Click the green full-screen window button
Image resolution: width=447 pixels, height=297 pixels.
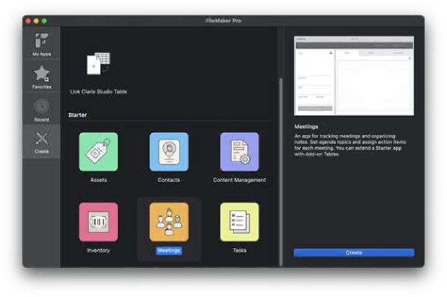pos(44,21)
